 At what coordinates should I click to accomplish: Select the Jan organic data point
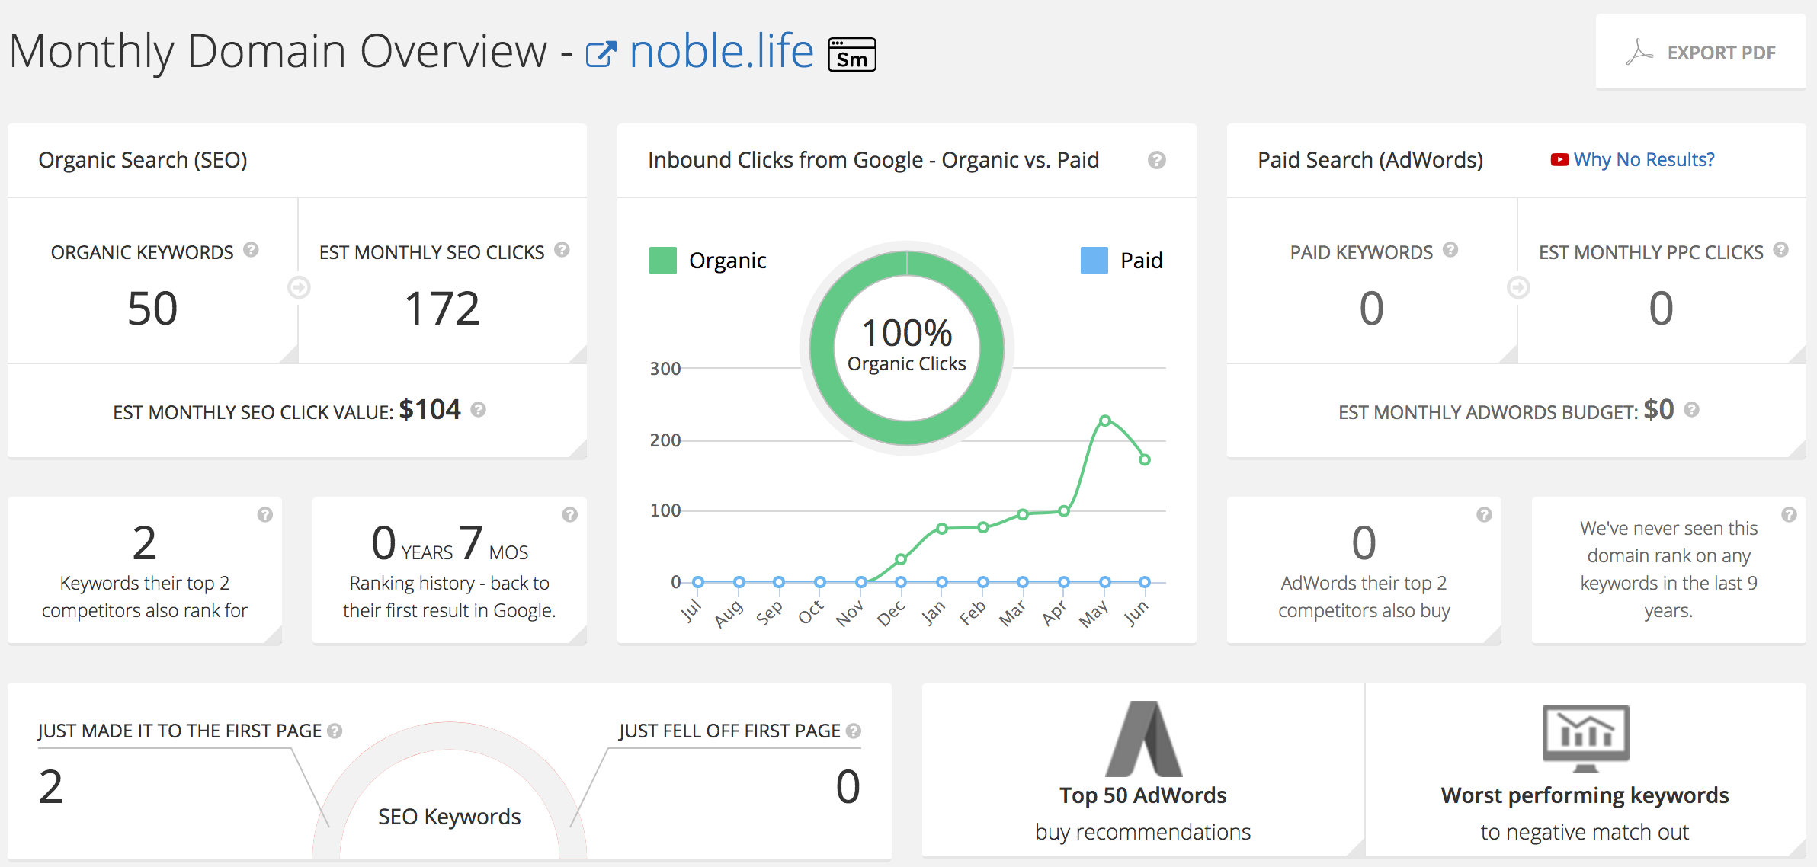pyautogui.click(x=942, y=528)
